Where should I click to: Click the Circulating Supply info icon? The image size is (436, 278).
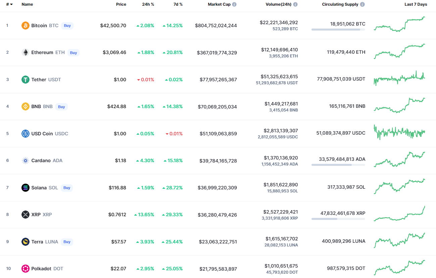pos(362,4)
